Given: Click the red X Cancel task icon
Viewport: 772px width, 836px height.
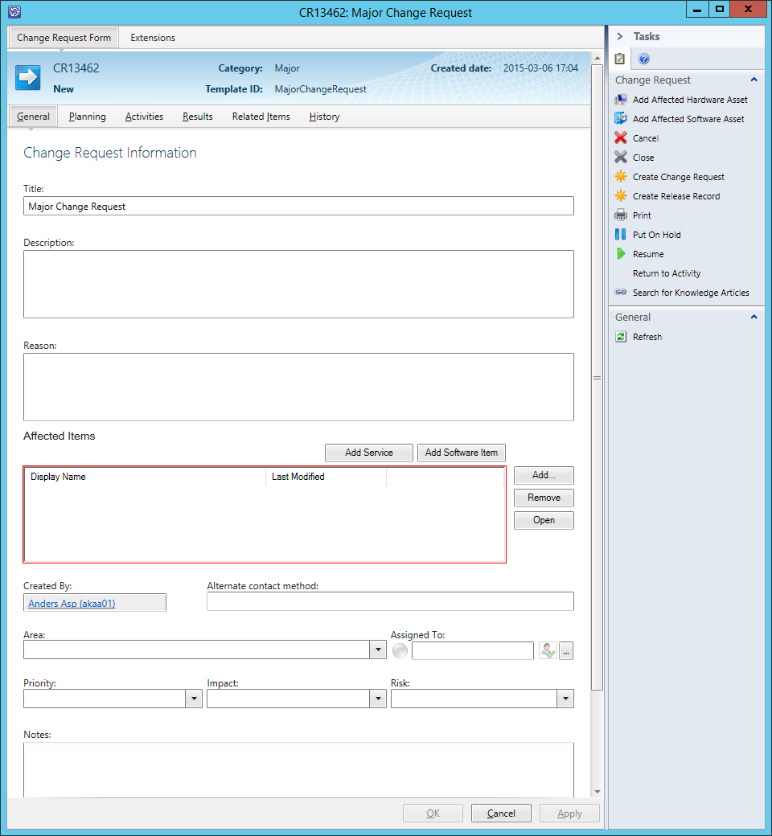Looking at the screenshot, I should coord(621,138).
